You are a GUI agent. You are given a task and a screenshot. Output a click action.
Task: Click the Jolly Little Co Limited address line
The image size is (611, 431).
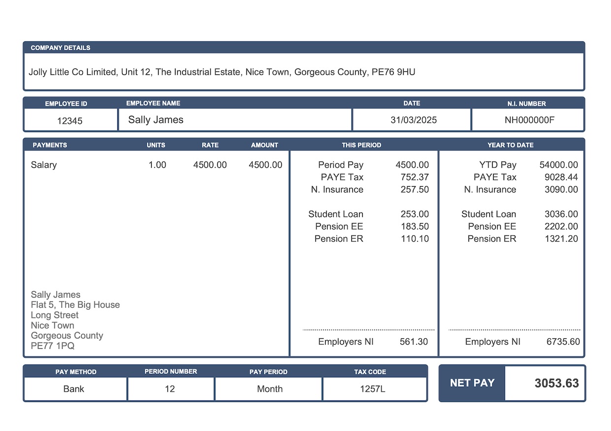[222, 71]
